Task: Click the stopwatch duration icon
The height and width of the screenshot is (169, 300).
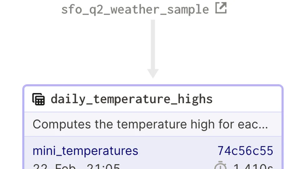Action: pyautogui.click(x=221, y=166)
